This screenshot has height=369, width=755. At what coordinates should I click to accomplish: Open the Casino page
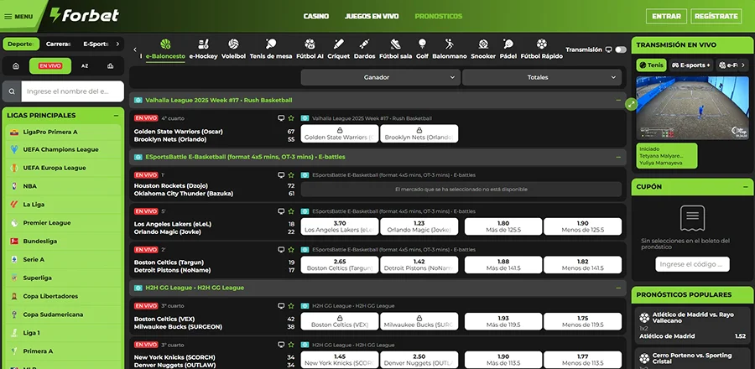pos(316,16)
